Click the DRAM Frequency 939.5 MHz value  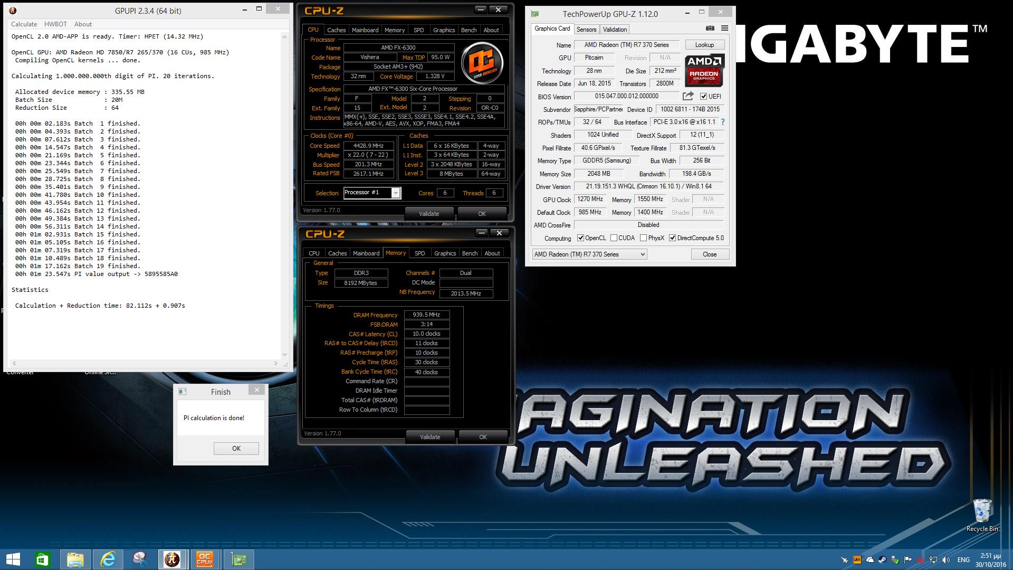pos(427,315)
